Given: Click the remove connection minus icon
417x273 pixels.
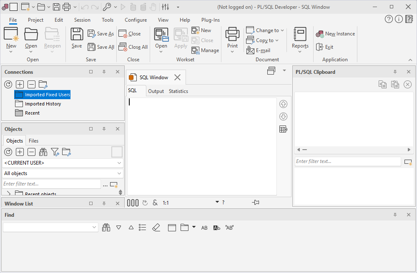Looking at the screenshot, I should pos(31,85).
